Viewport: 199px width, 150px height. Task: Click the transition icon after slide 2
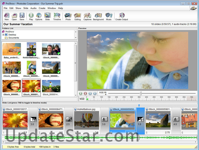(69, 119)
